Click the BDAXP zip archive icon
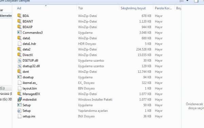Viewport: 204px width, 128px height. [19, 27]
